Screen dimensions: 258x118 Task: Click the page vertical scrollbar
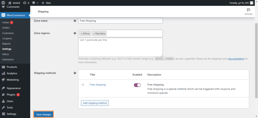click(x=256, y=61)
